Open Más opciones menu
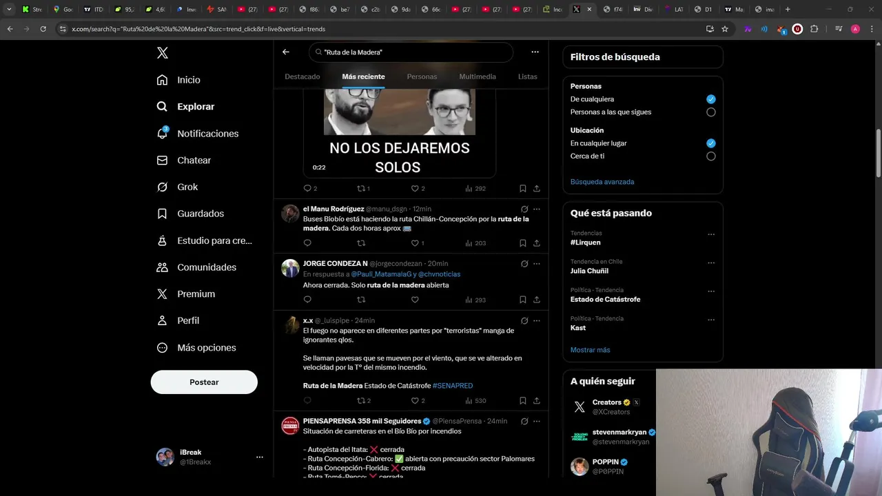The height and width of the screenshot is (496, 882). pyautogui.click(x=196, y=348)
